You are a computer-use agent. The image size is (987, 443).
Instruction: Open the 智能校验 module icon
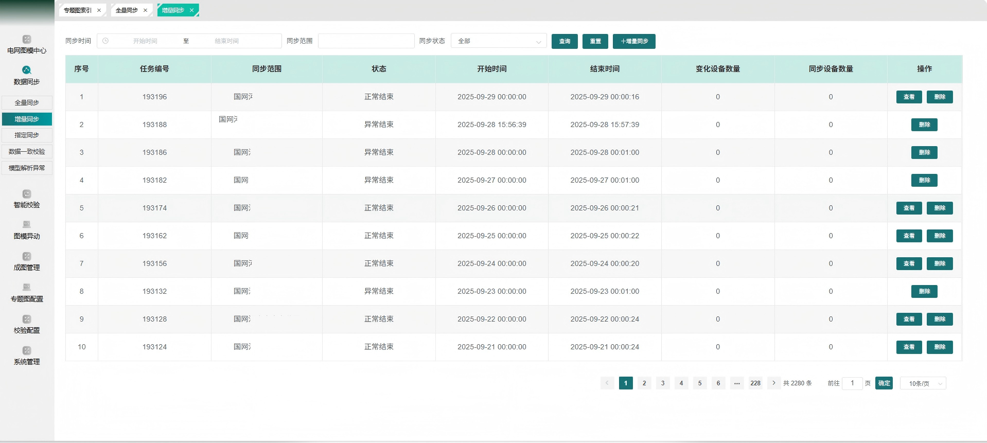pyautogui.click(x=27, y=194)
